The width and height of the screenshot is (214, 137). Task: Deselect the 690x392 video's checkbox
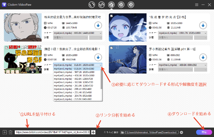[x=111, y=47]
